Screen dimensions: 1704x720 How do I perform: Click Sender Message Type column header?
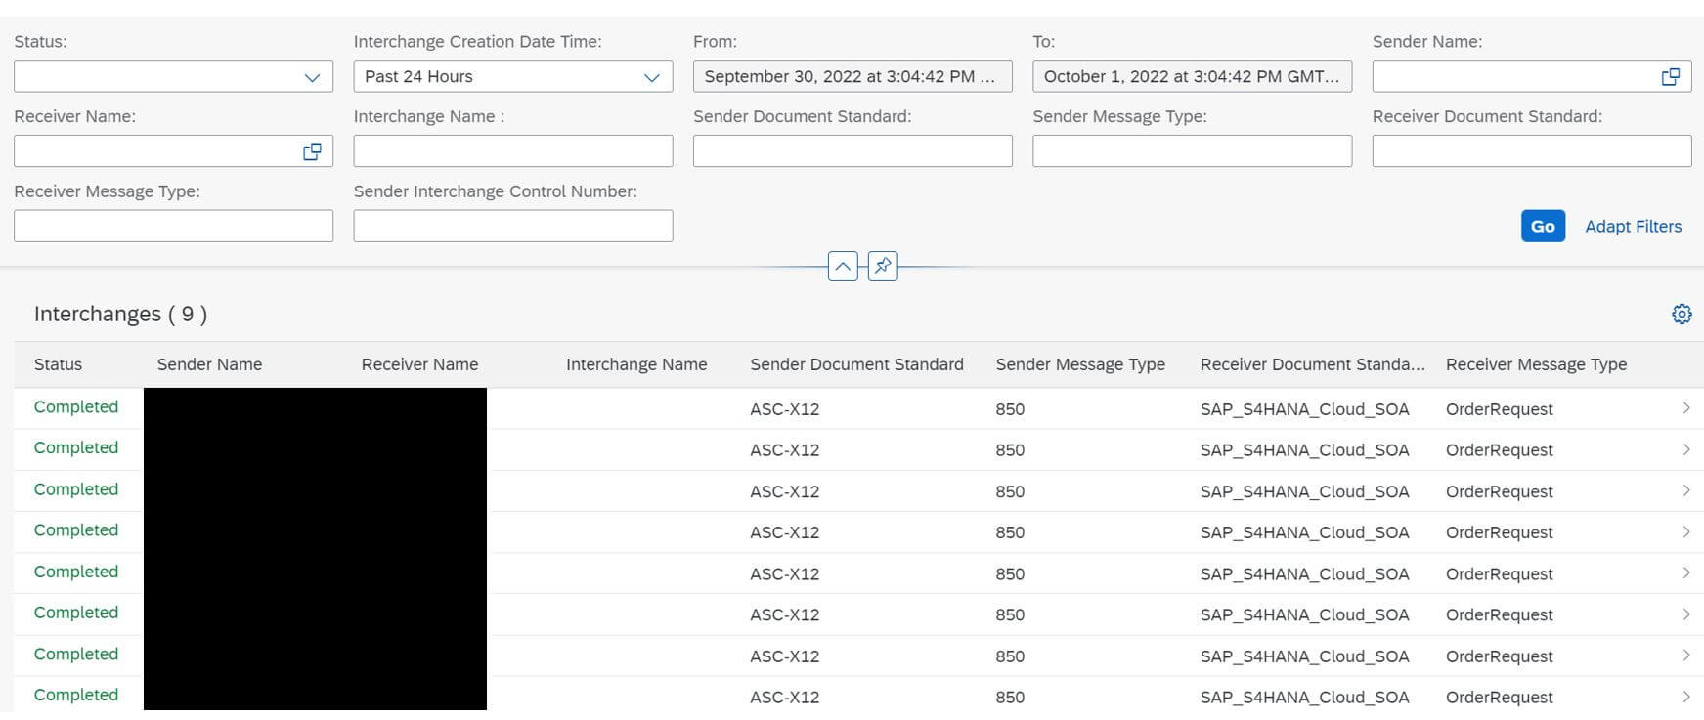1080,364
